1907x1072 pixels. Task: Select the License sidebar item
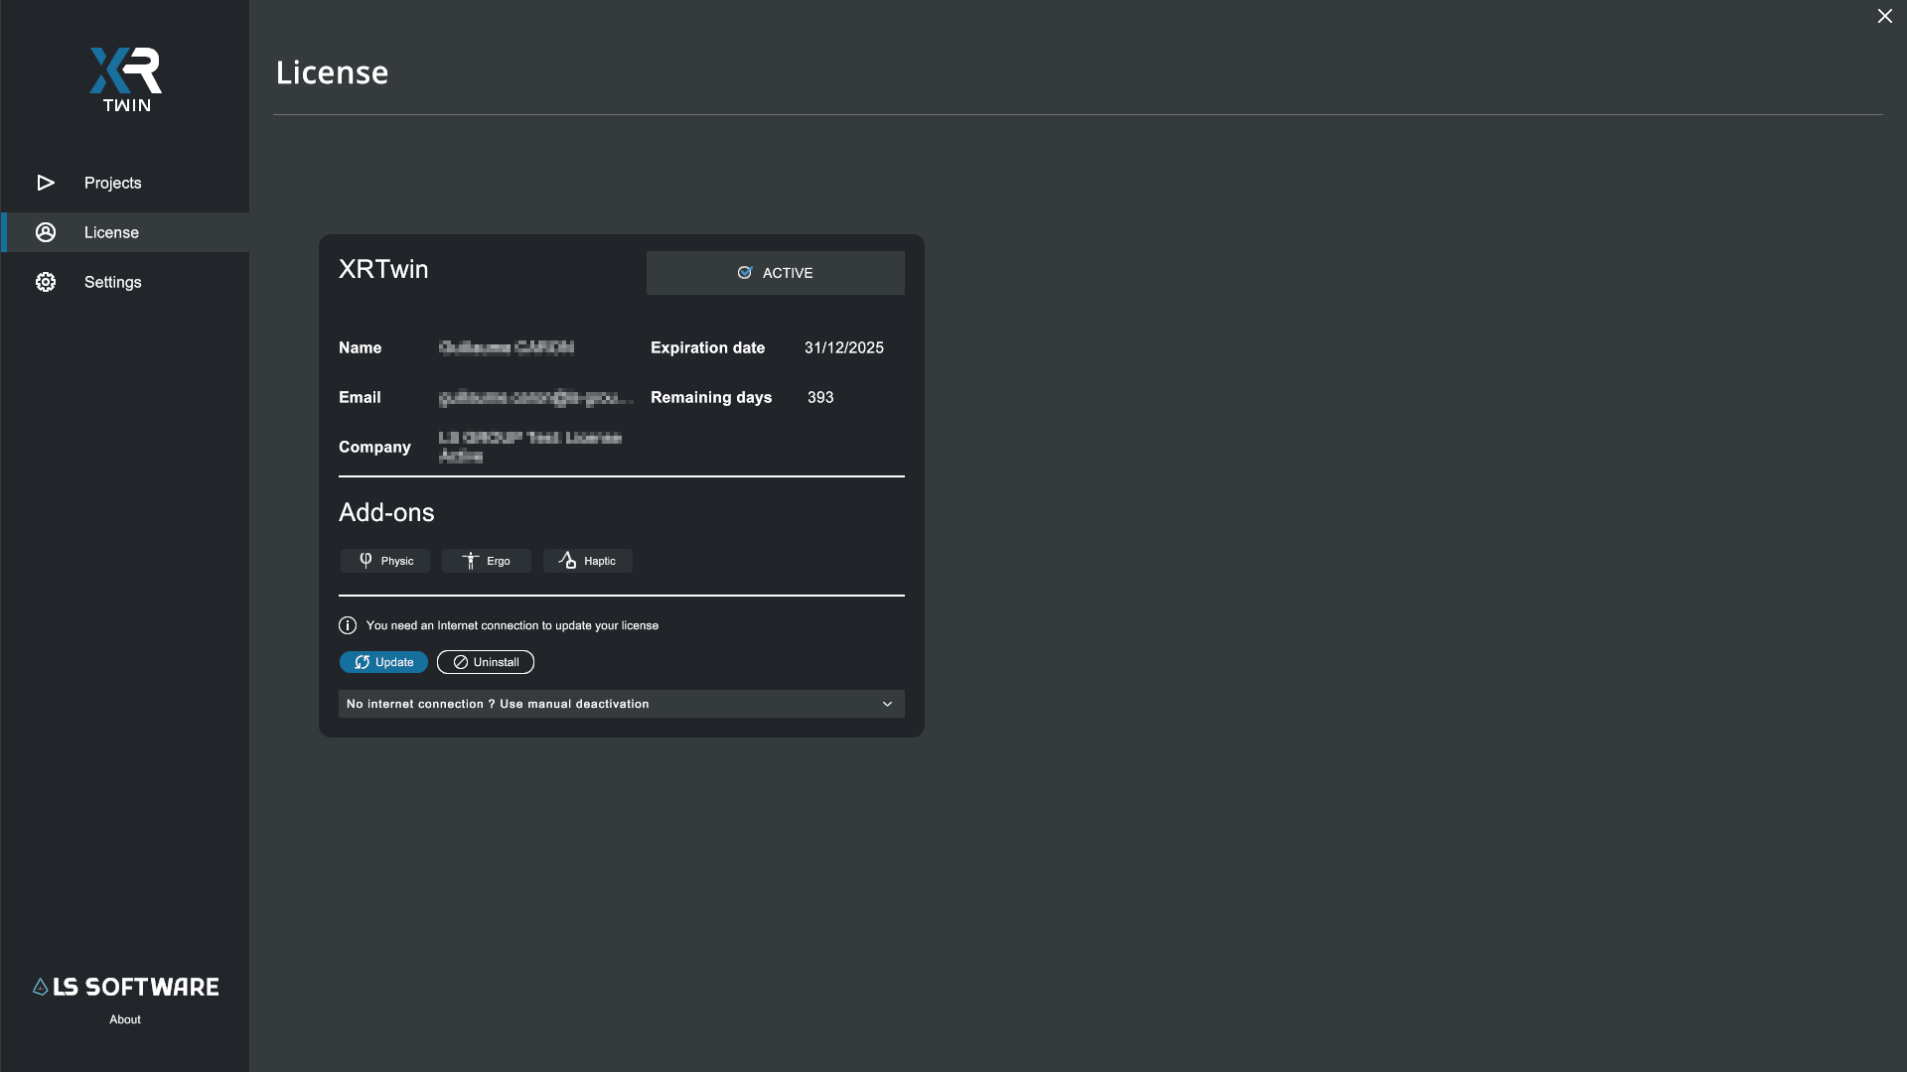pos(125,232)
